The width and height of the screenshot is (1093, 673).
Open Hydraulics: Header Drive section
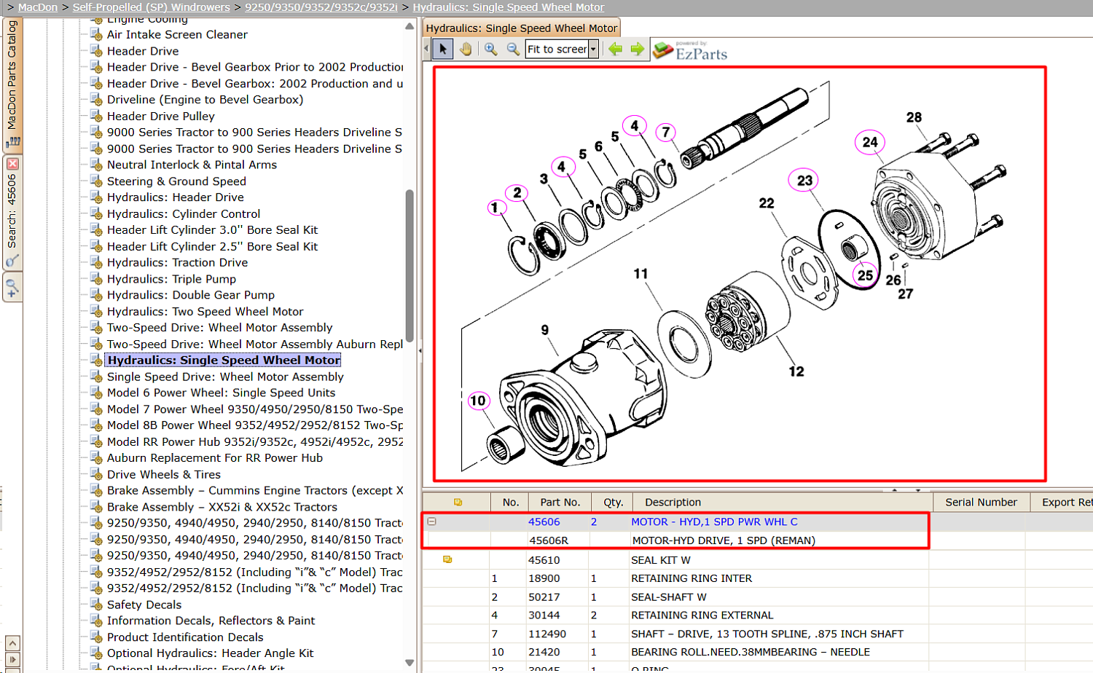(176, 197)
